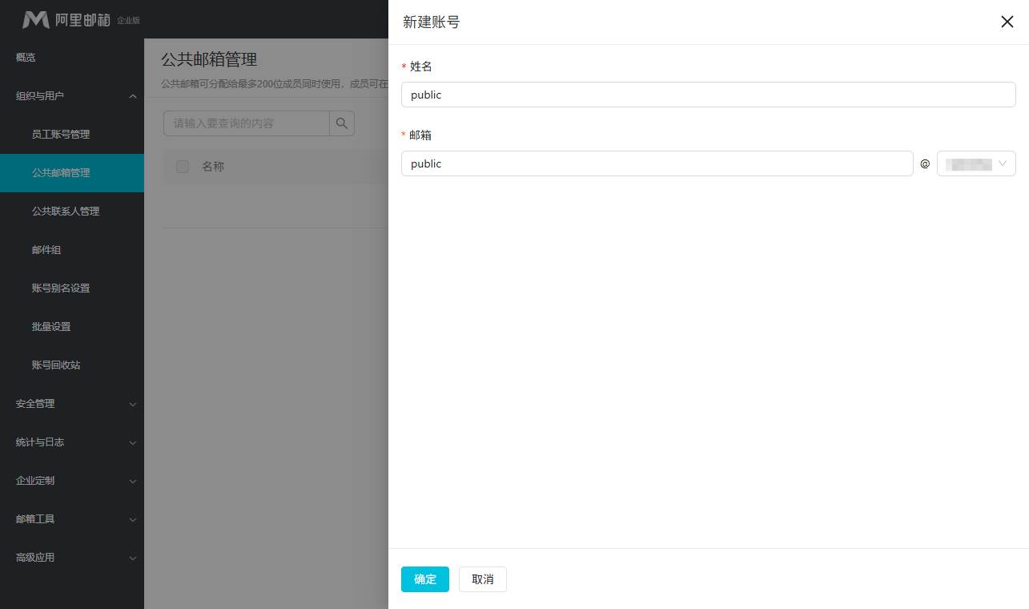Viewport: 1029px width, 609px height.
Task: Click the 确定 button
Action: click(x=424, y=579)
